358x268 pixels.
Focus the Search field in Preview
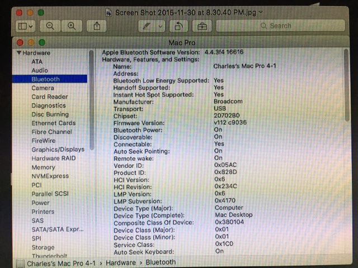click(x=280, y=26)
